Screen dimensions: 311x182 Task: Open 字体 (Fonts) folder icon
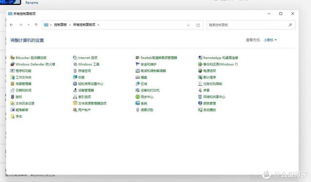(13, 116)
